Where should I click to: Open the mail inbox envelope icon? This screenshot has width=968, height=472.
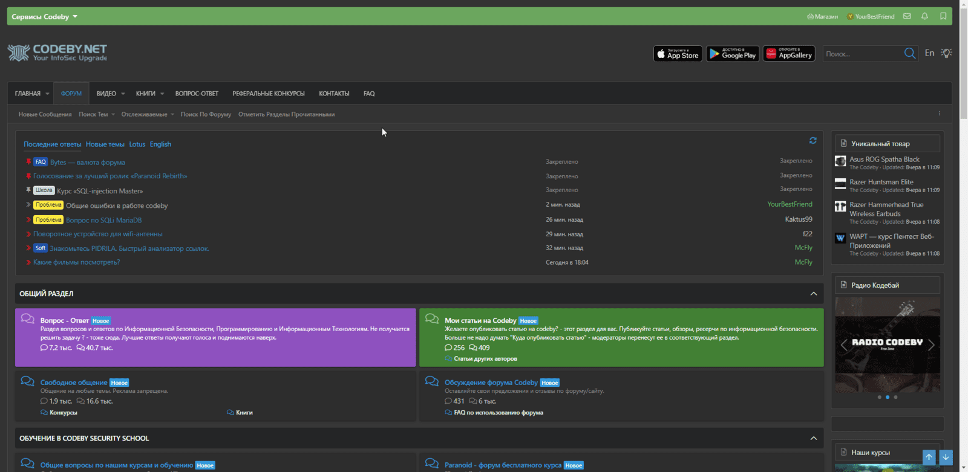tap(907, 16)
